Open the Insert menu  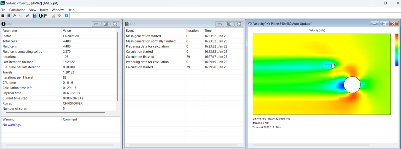point(44,10)
